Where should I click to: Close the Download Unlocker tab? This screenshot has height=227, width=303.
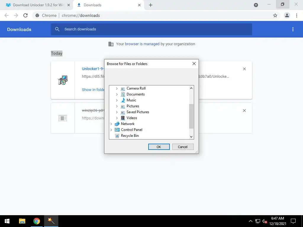[x=68, y=5]
